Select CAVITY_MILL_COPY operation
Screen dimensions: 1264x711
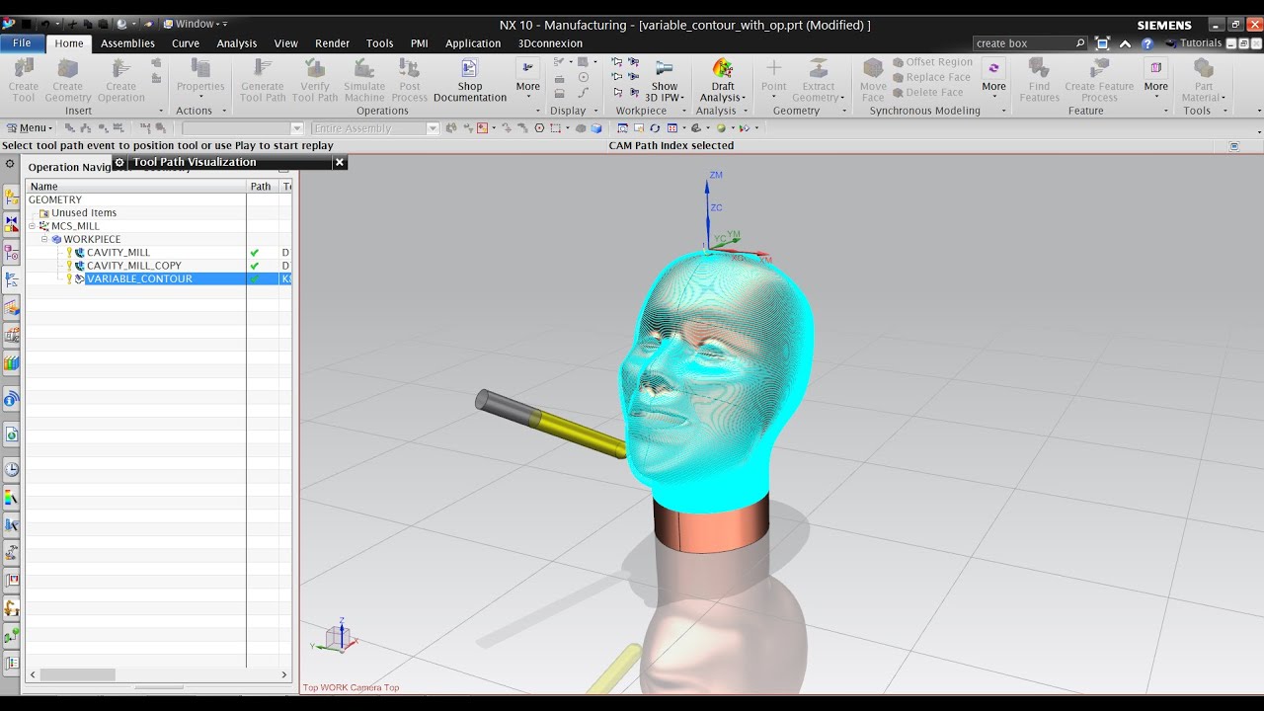point(133,266)
